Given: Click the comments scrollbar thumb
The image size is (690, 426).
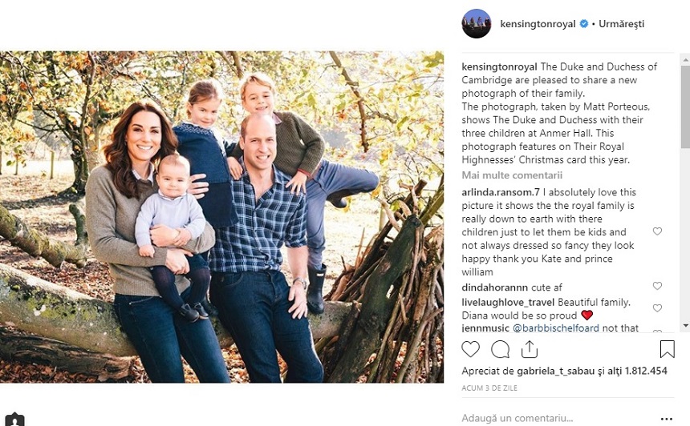Looking at the screenshot, I should [x=684, y=104].
